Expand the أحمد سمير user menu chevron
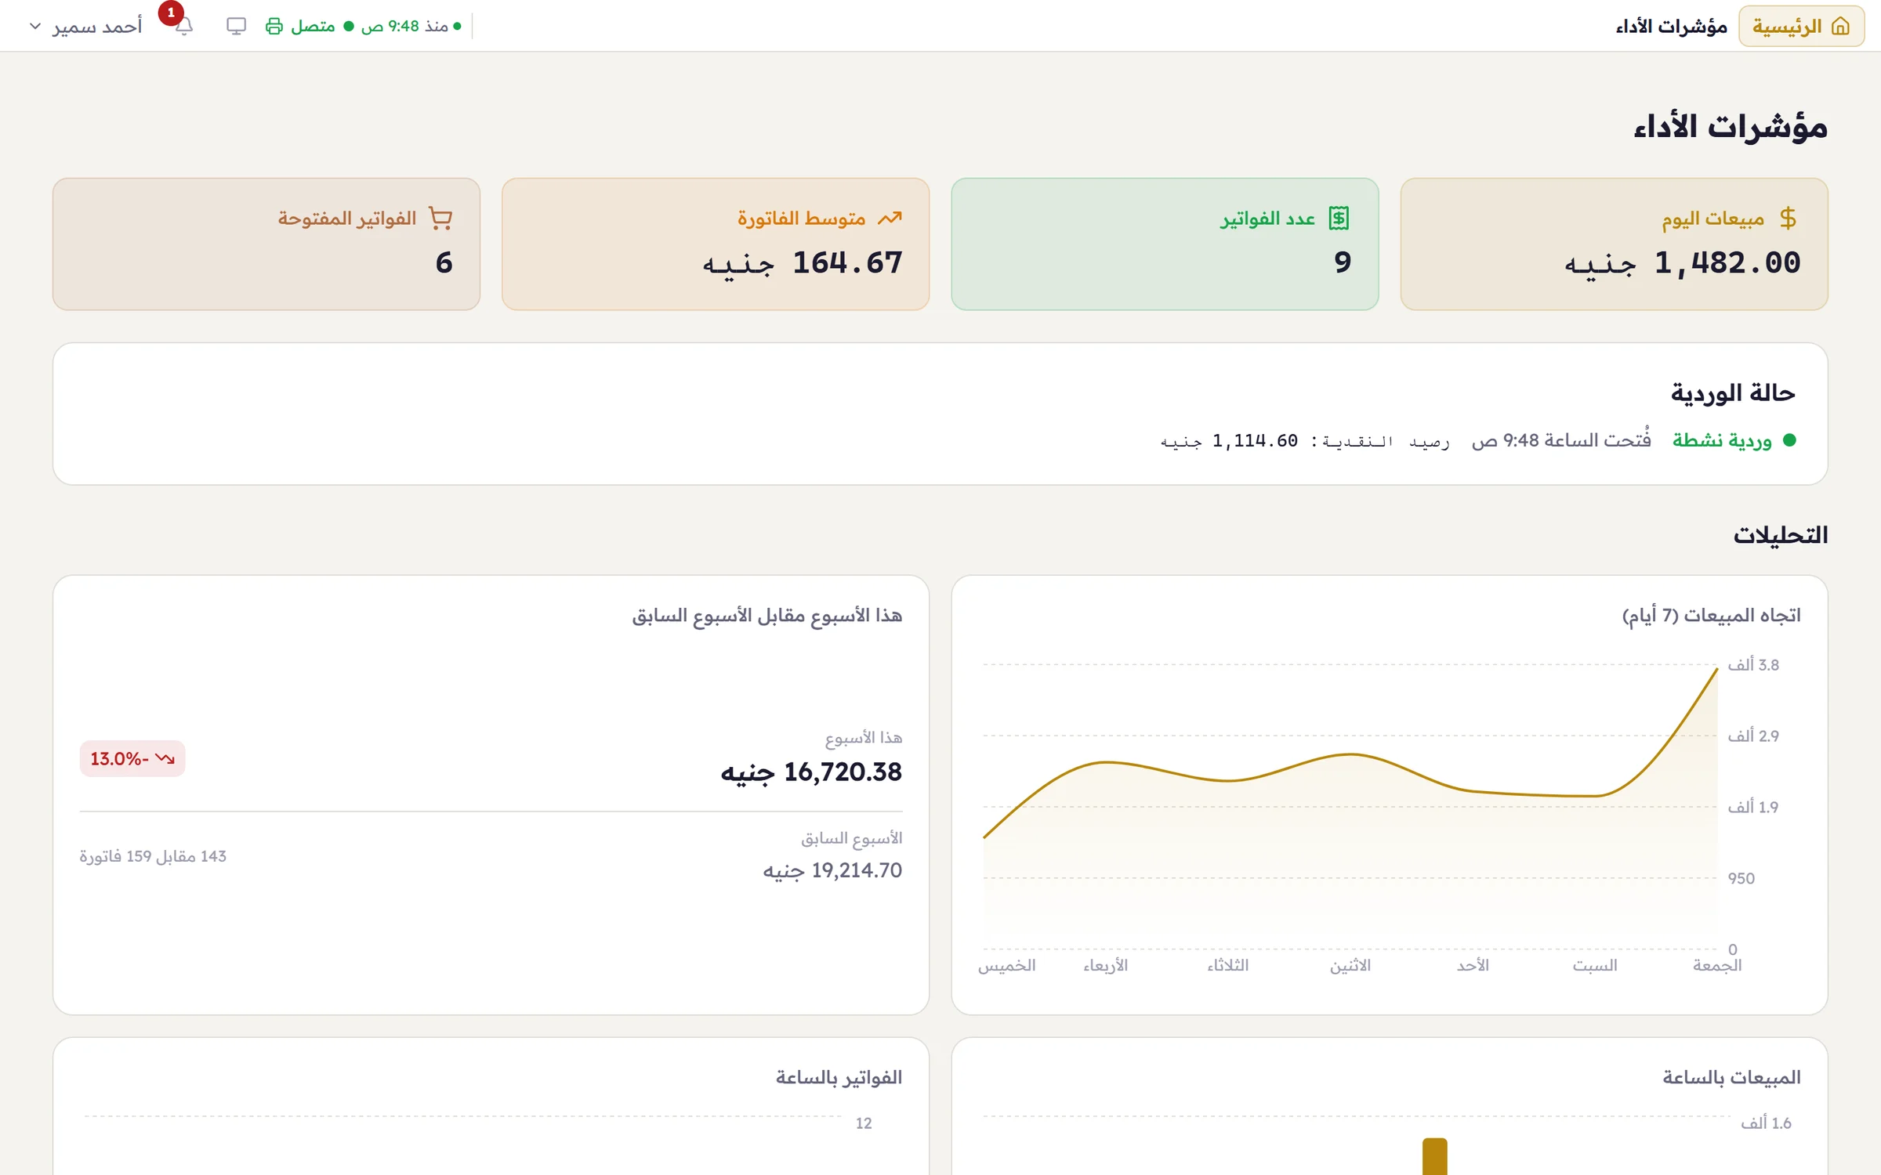1881x1175 pixels. 35,26
